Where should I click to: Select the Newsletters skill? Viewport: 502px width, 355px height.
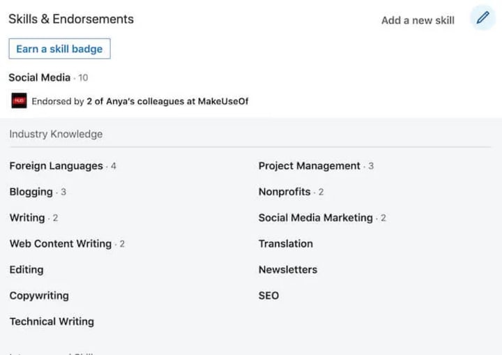288,269
